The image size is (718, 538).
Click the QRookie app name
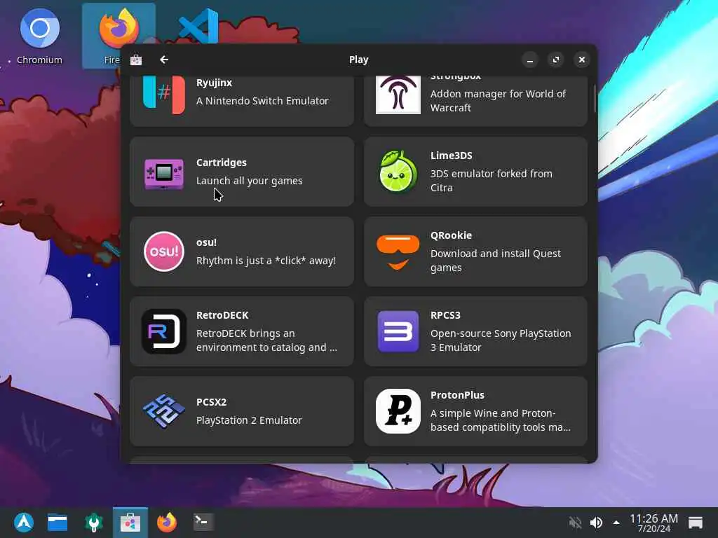[451, 235]
